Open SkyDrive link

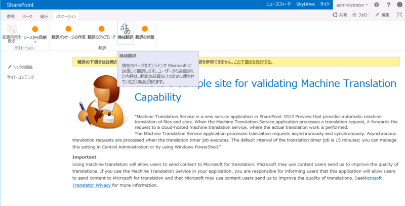pyautogui.click(x=306, y=4)
